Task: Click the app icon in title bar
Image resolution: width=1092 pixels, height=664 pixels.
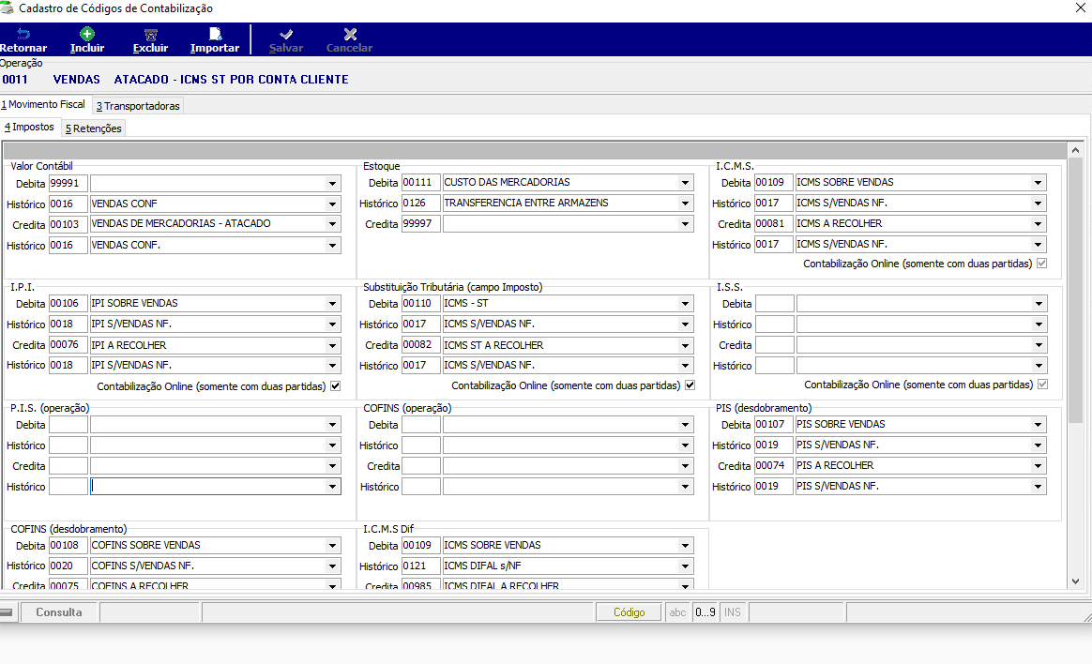Action: click(7, 8)
